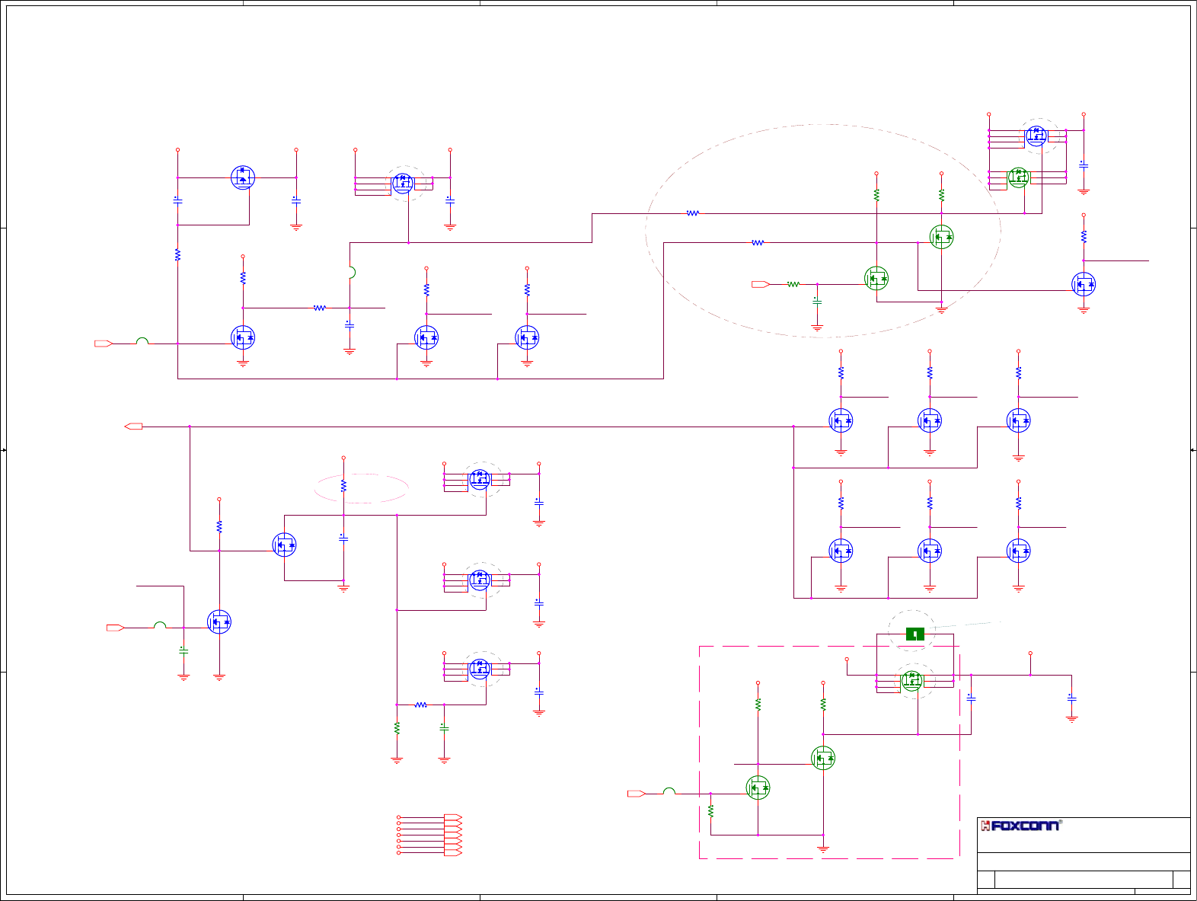Screen dimensions: 1197x901
Task: Select the red input port inside the large dashed ellipse
Action: [x=761, y=284]
